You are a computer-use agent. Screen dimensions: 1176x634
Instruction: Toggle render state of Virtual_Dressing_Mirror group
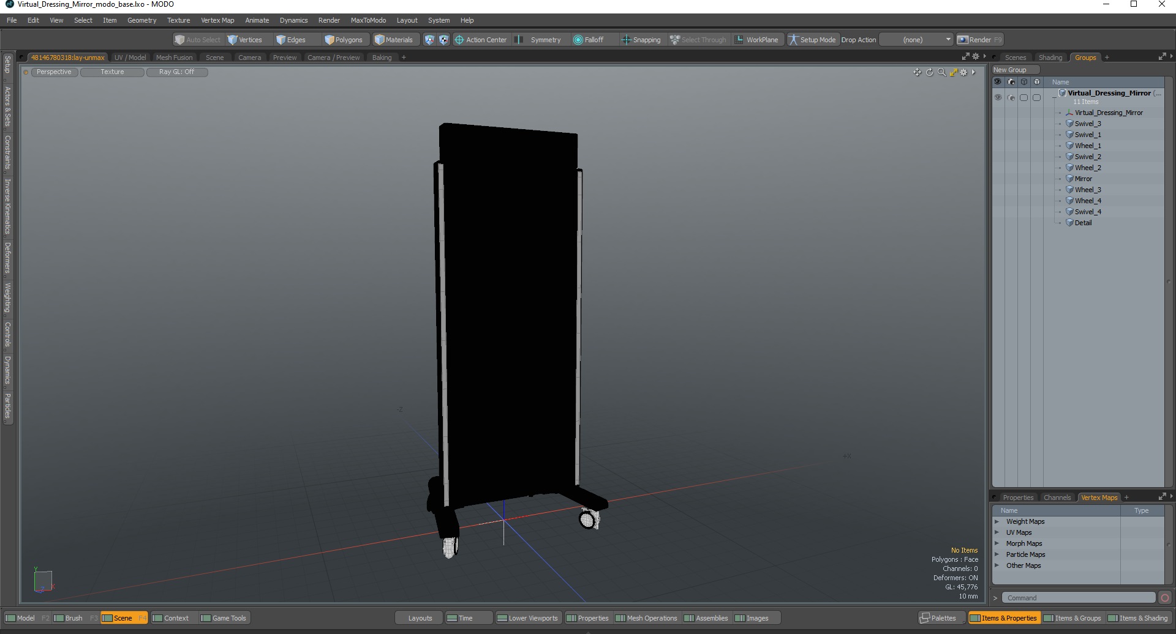coord(1011,98)
